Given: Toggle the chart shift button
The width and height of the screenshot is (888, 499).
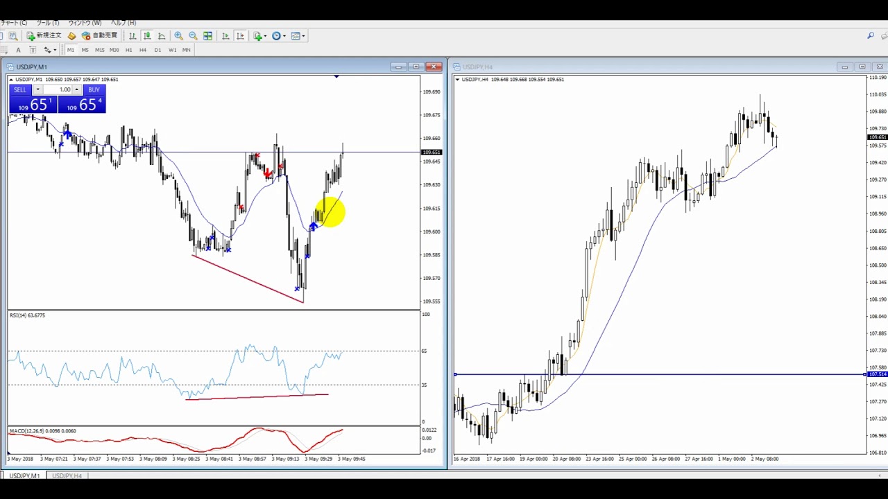Looking at the screenshot, I should (x=240, y=36).
